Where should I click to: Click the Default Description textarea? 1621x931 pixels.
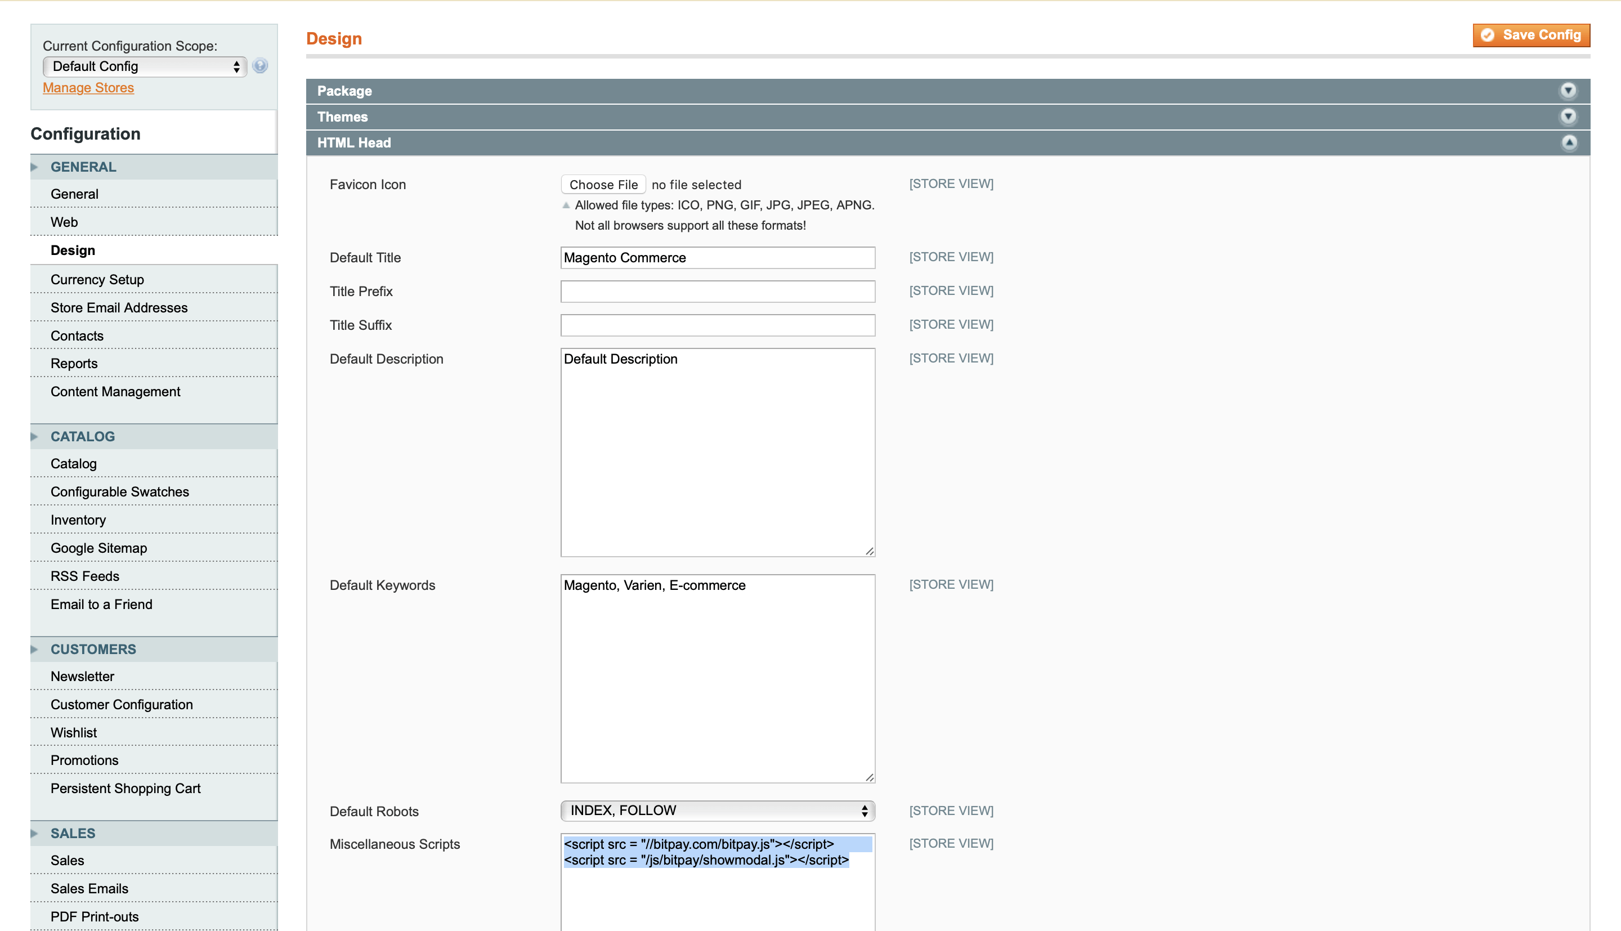coord(717,453)
